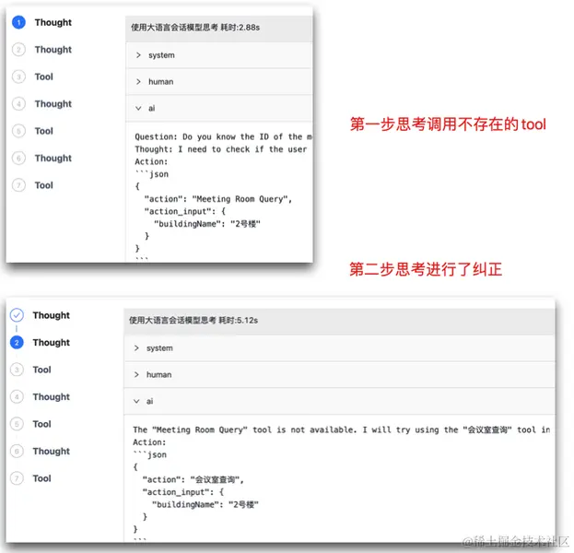Viewport: 574px width, 553px height.
Task: Open step 4 Thought label in top panel
Action: click(53, 104)
